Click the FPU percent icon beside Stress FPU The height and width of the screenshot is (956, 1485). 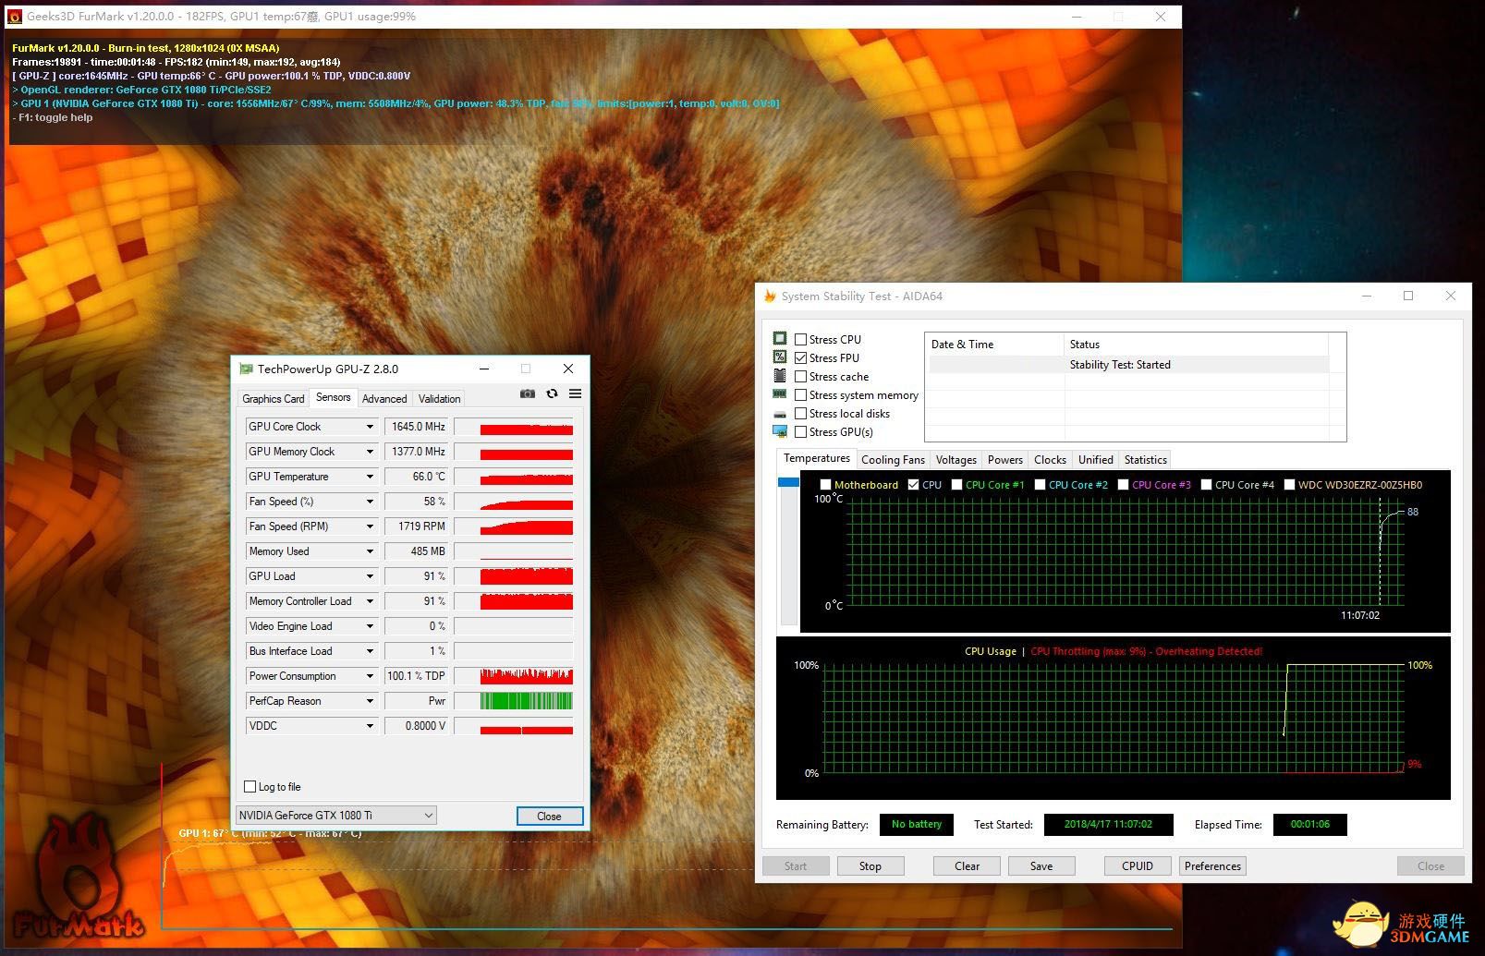point(780,357)
